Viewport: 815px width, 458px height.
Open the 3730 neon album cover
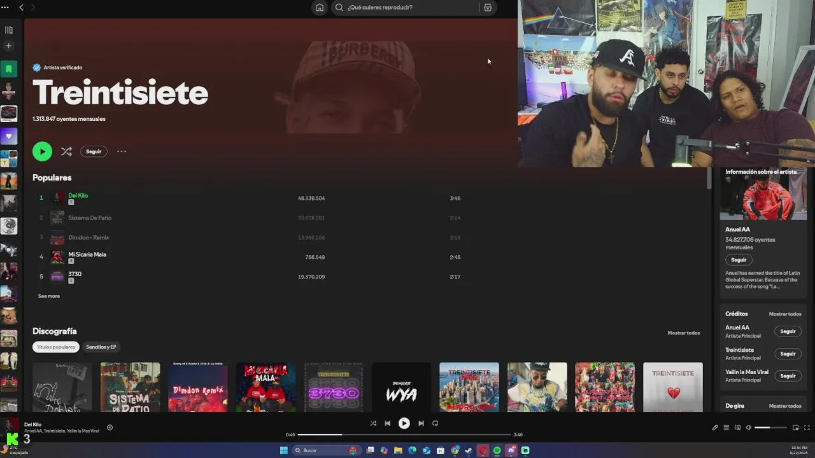click(334, 387)
